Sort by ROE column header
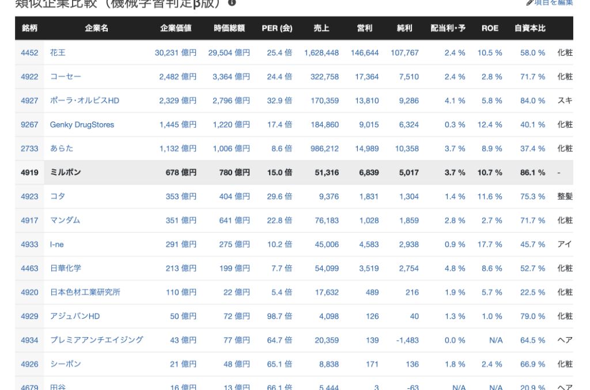The height and width of the screenshot is (390, 590). (490, 28)
